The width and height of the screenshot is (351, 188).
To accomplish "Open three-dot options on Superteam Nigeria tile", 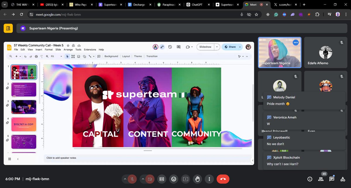I will (x=296, y=43).
